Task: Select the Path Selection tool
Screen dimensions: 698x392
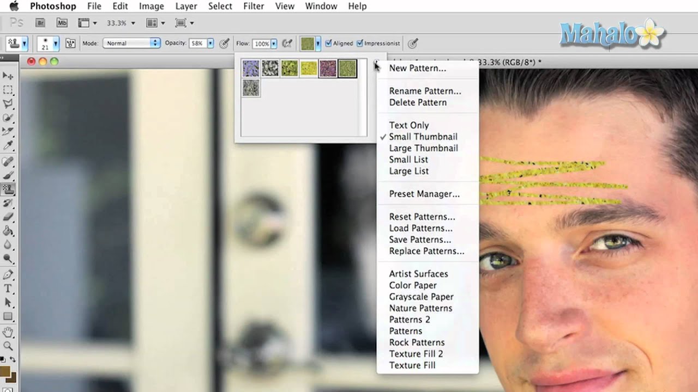Action: coord(8,302)
